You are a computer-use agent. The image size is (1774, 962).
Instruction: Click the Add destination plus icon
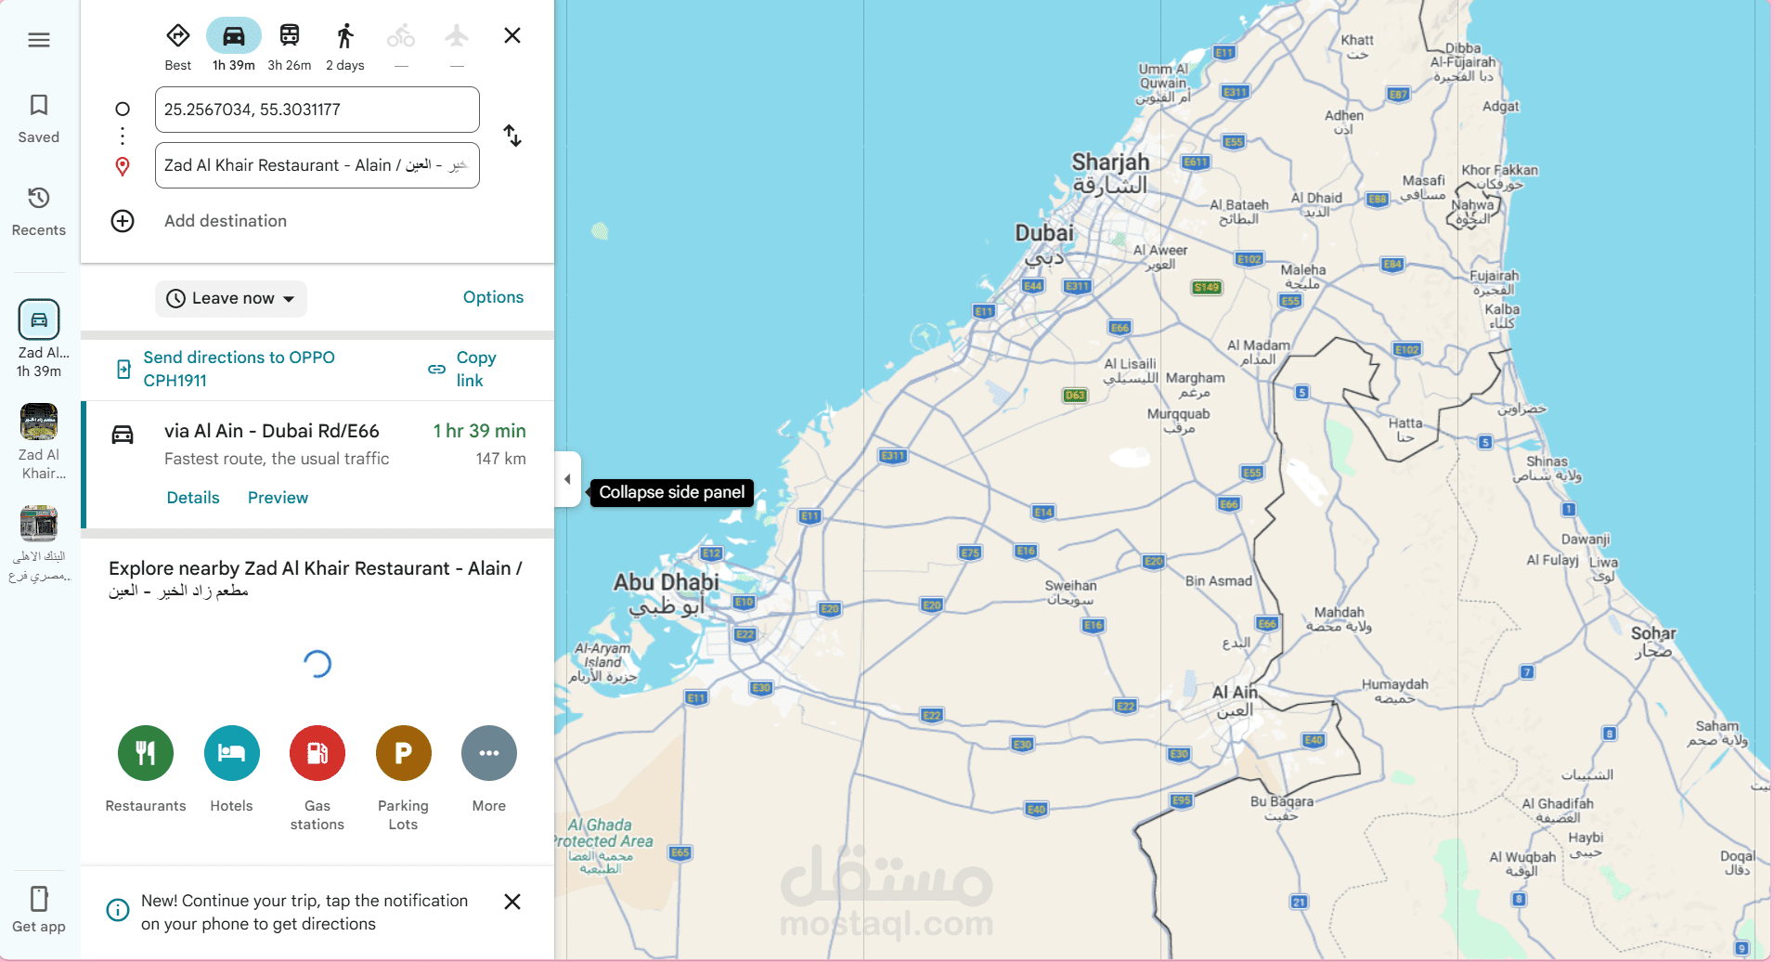(123, 221)
